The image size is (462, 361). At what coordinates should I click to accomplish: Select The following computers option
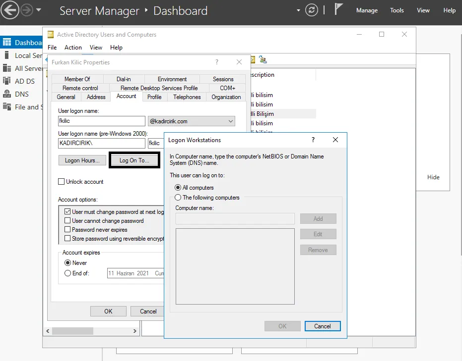click(x=178, y=198)
